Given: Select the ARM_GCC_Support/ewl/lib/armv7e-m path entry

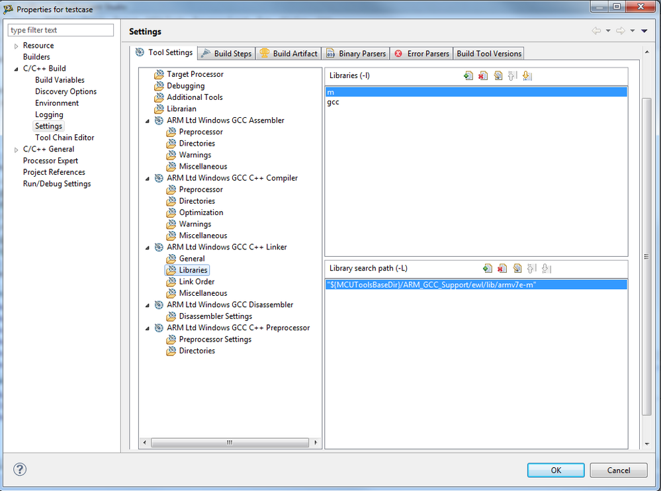Looking at the screenshot, I should tap(476, 285).
